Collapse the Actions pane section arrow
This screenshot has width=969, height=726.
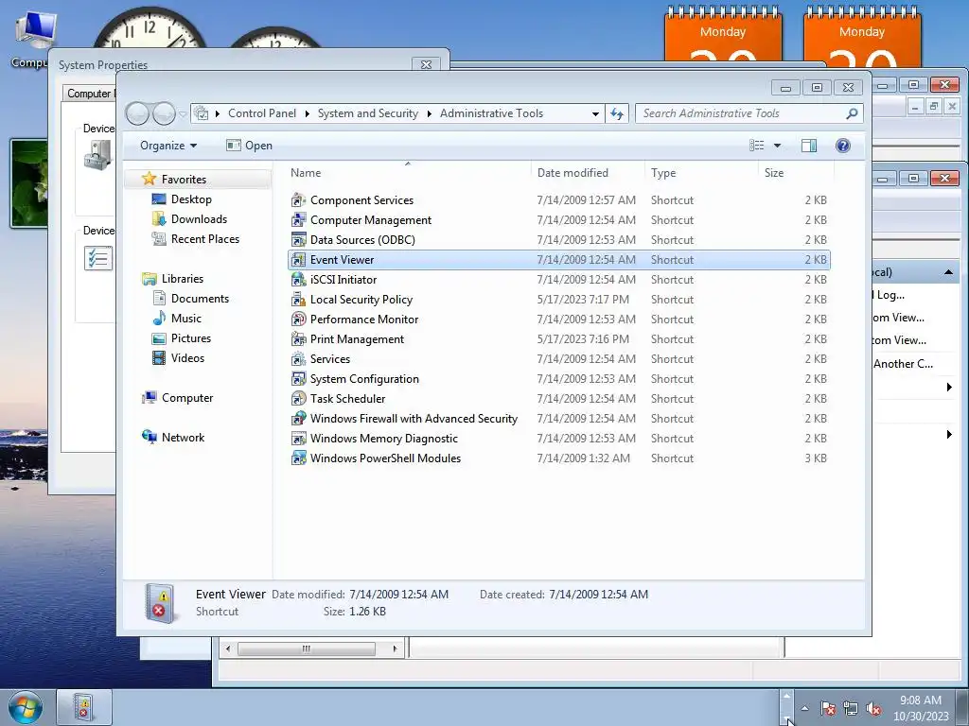948,272
